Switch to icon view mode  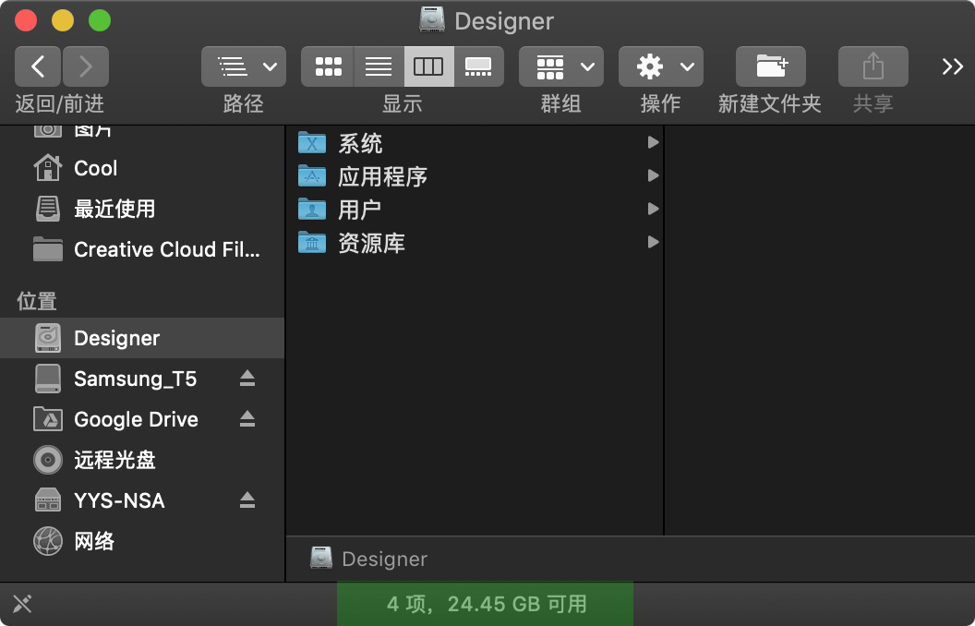point(328,66)
